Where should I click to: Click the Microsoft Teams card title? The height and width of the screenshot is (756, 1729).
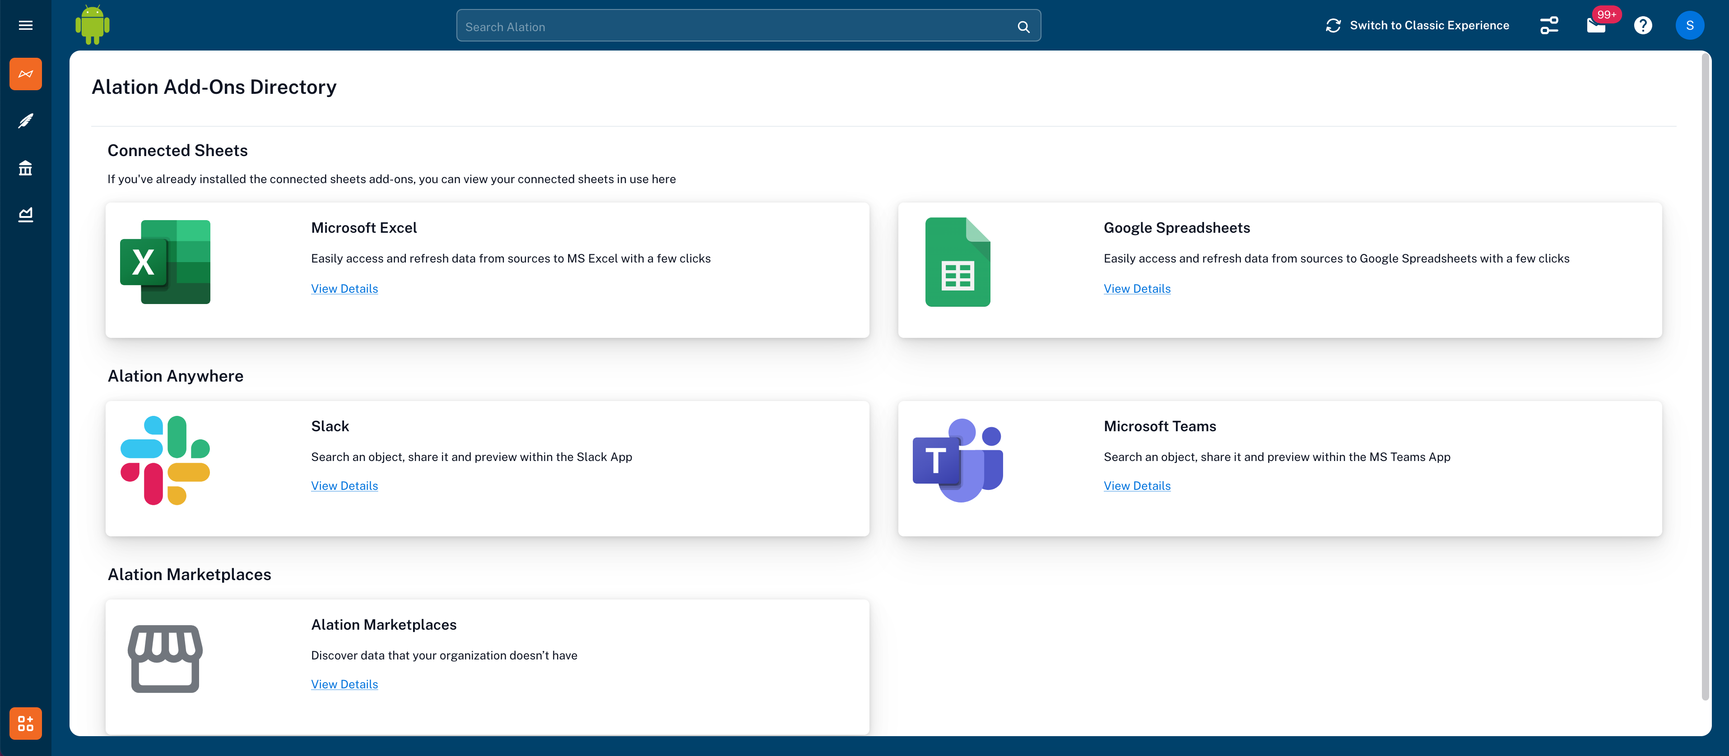click(1159, 427)
